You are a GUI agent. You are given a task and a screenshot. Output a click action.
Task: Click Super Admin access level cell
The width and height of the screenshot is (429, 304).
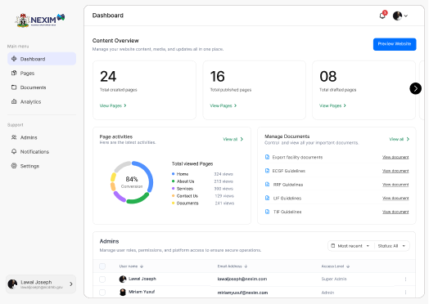[334, 279]
